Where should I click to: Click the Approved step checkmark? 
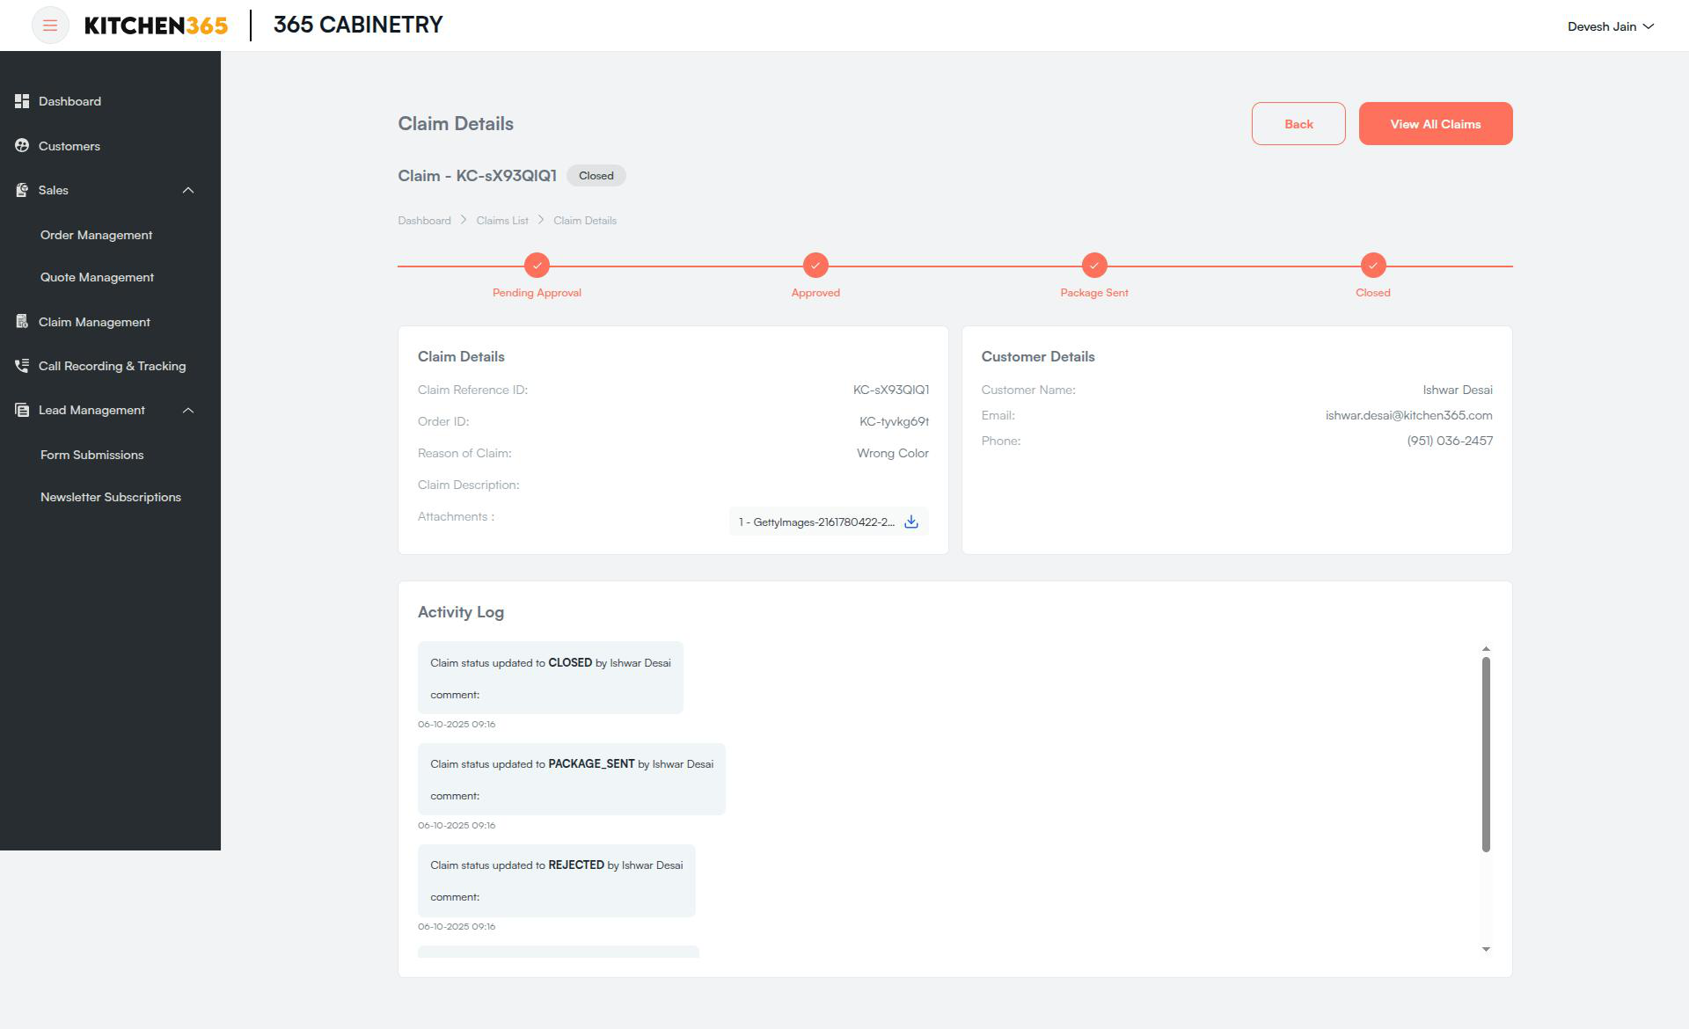coord(815,265)
